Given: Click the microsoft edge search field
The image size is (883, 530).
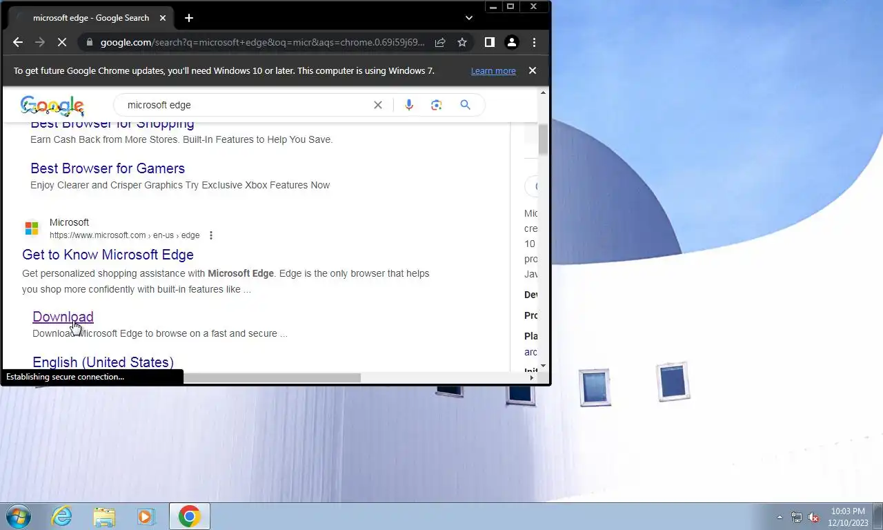Looking at the screenshot, I should [x=245, y=105].
